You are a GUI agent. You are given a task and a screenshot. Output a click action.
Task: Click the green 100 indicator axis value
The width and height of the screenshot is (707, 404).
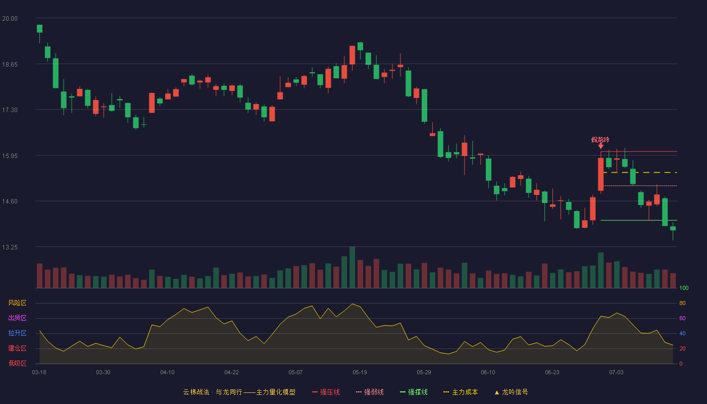point(684,288)
